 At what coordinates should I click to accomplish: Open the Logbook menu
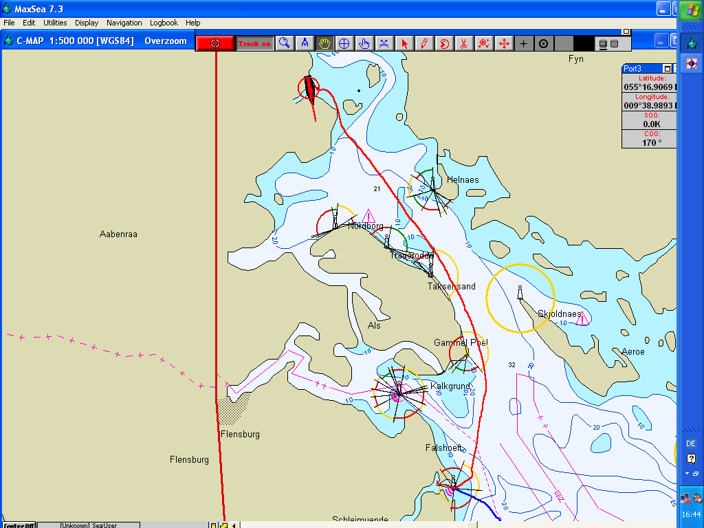pyautogui.click(x=164, y=23)
